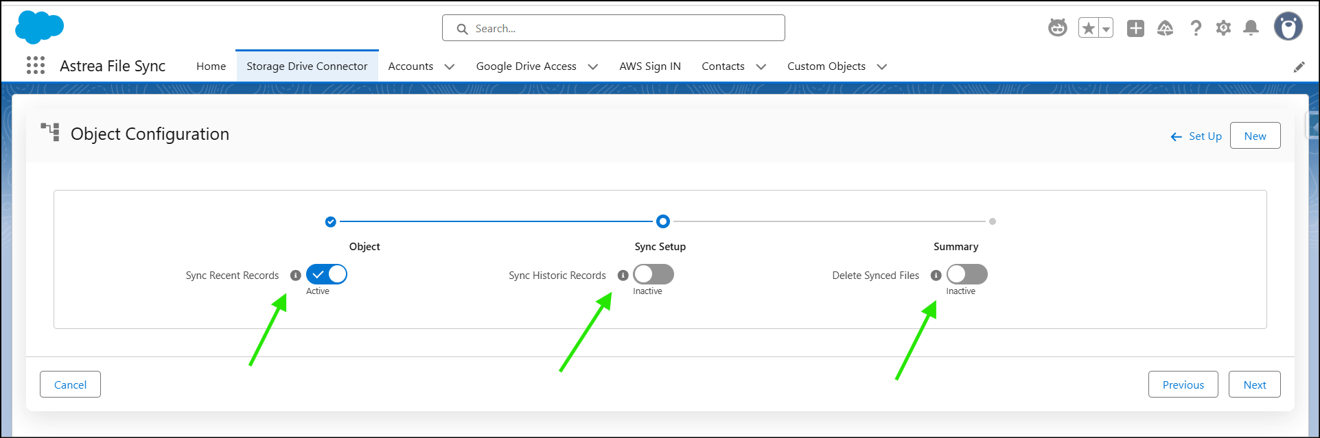
Task: Go back via the Set Up link
Action: click(x=1196, y=136)
